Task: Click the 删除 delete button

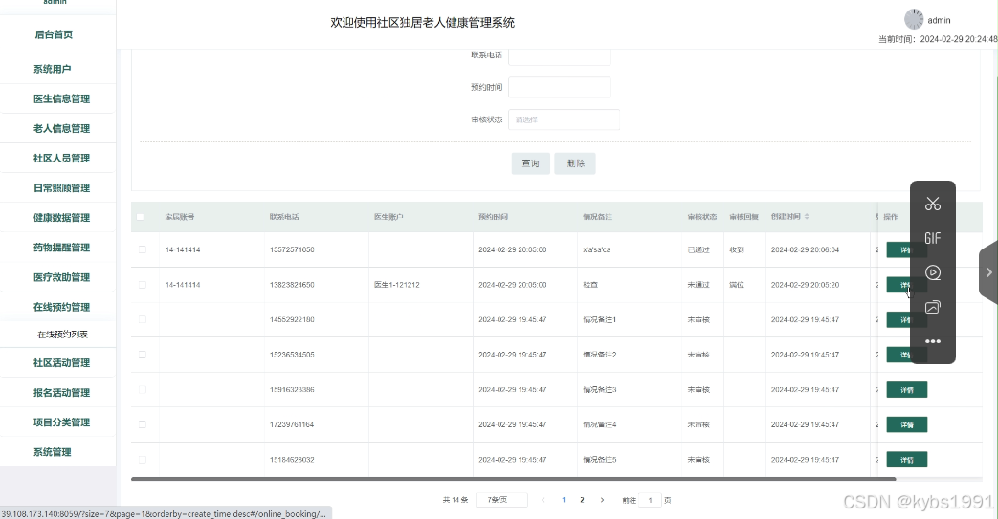Action: [x=575, y=163]
